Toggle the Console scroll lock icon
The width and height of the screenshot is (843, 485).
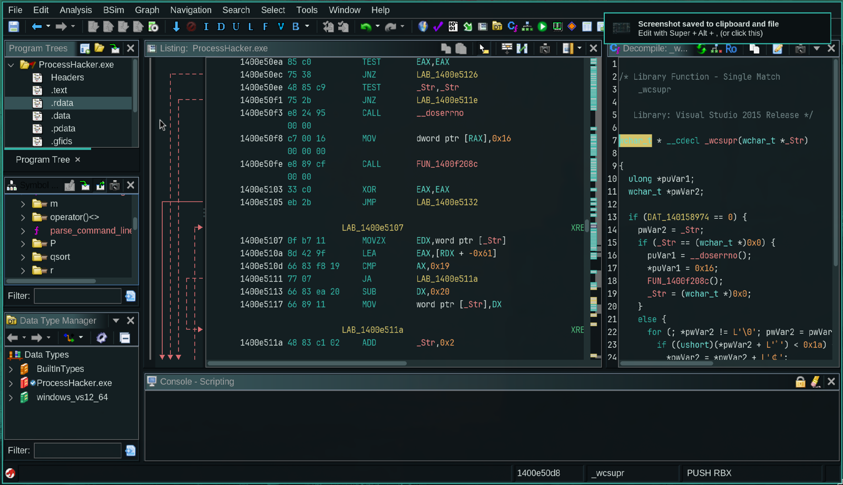click(800, 382)
